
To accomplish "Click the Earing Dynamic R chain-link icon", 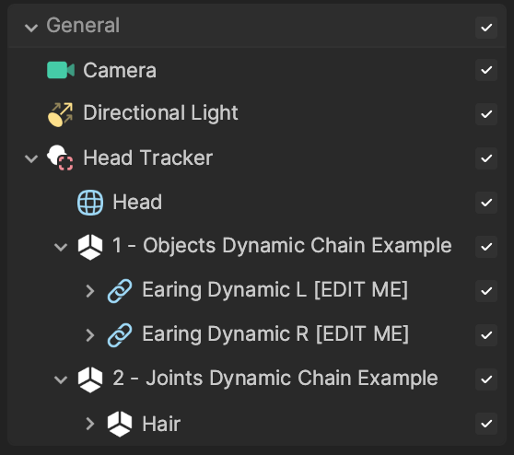I will click(120, 335).
